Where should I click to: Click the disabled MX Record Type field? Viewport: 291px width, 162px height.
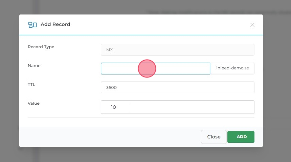click(x=177, y=50)
